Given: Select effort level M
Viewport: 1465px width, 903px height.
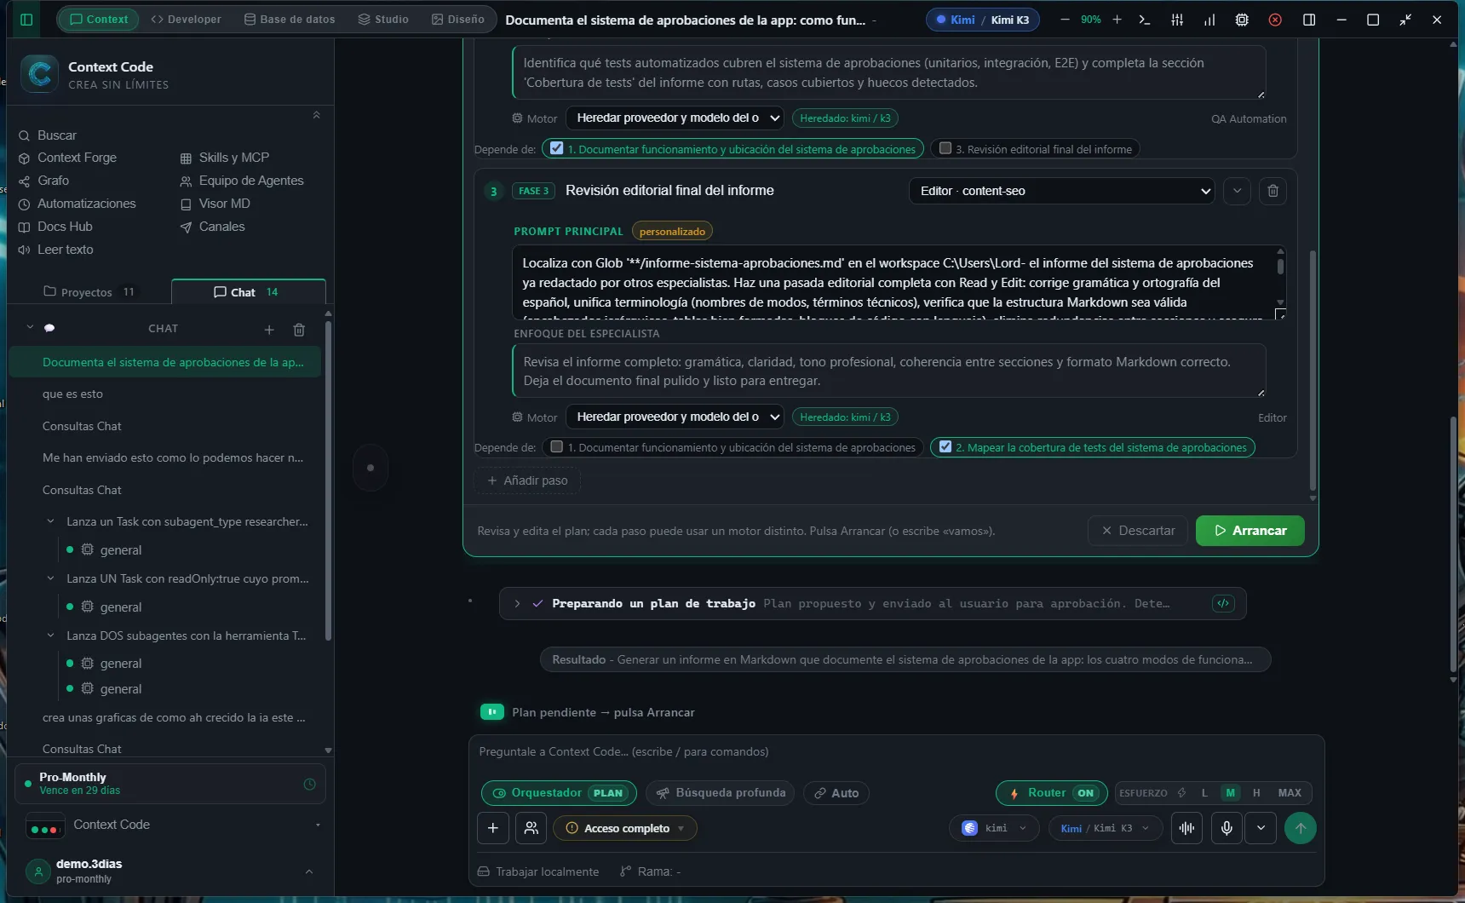Looking at the screenshot, I should click(x=1230, y=793).
